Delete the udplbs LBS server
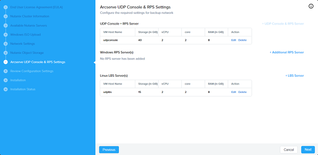This screenshot has width=318, height=155. [242, 92]
